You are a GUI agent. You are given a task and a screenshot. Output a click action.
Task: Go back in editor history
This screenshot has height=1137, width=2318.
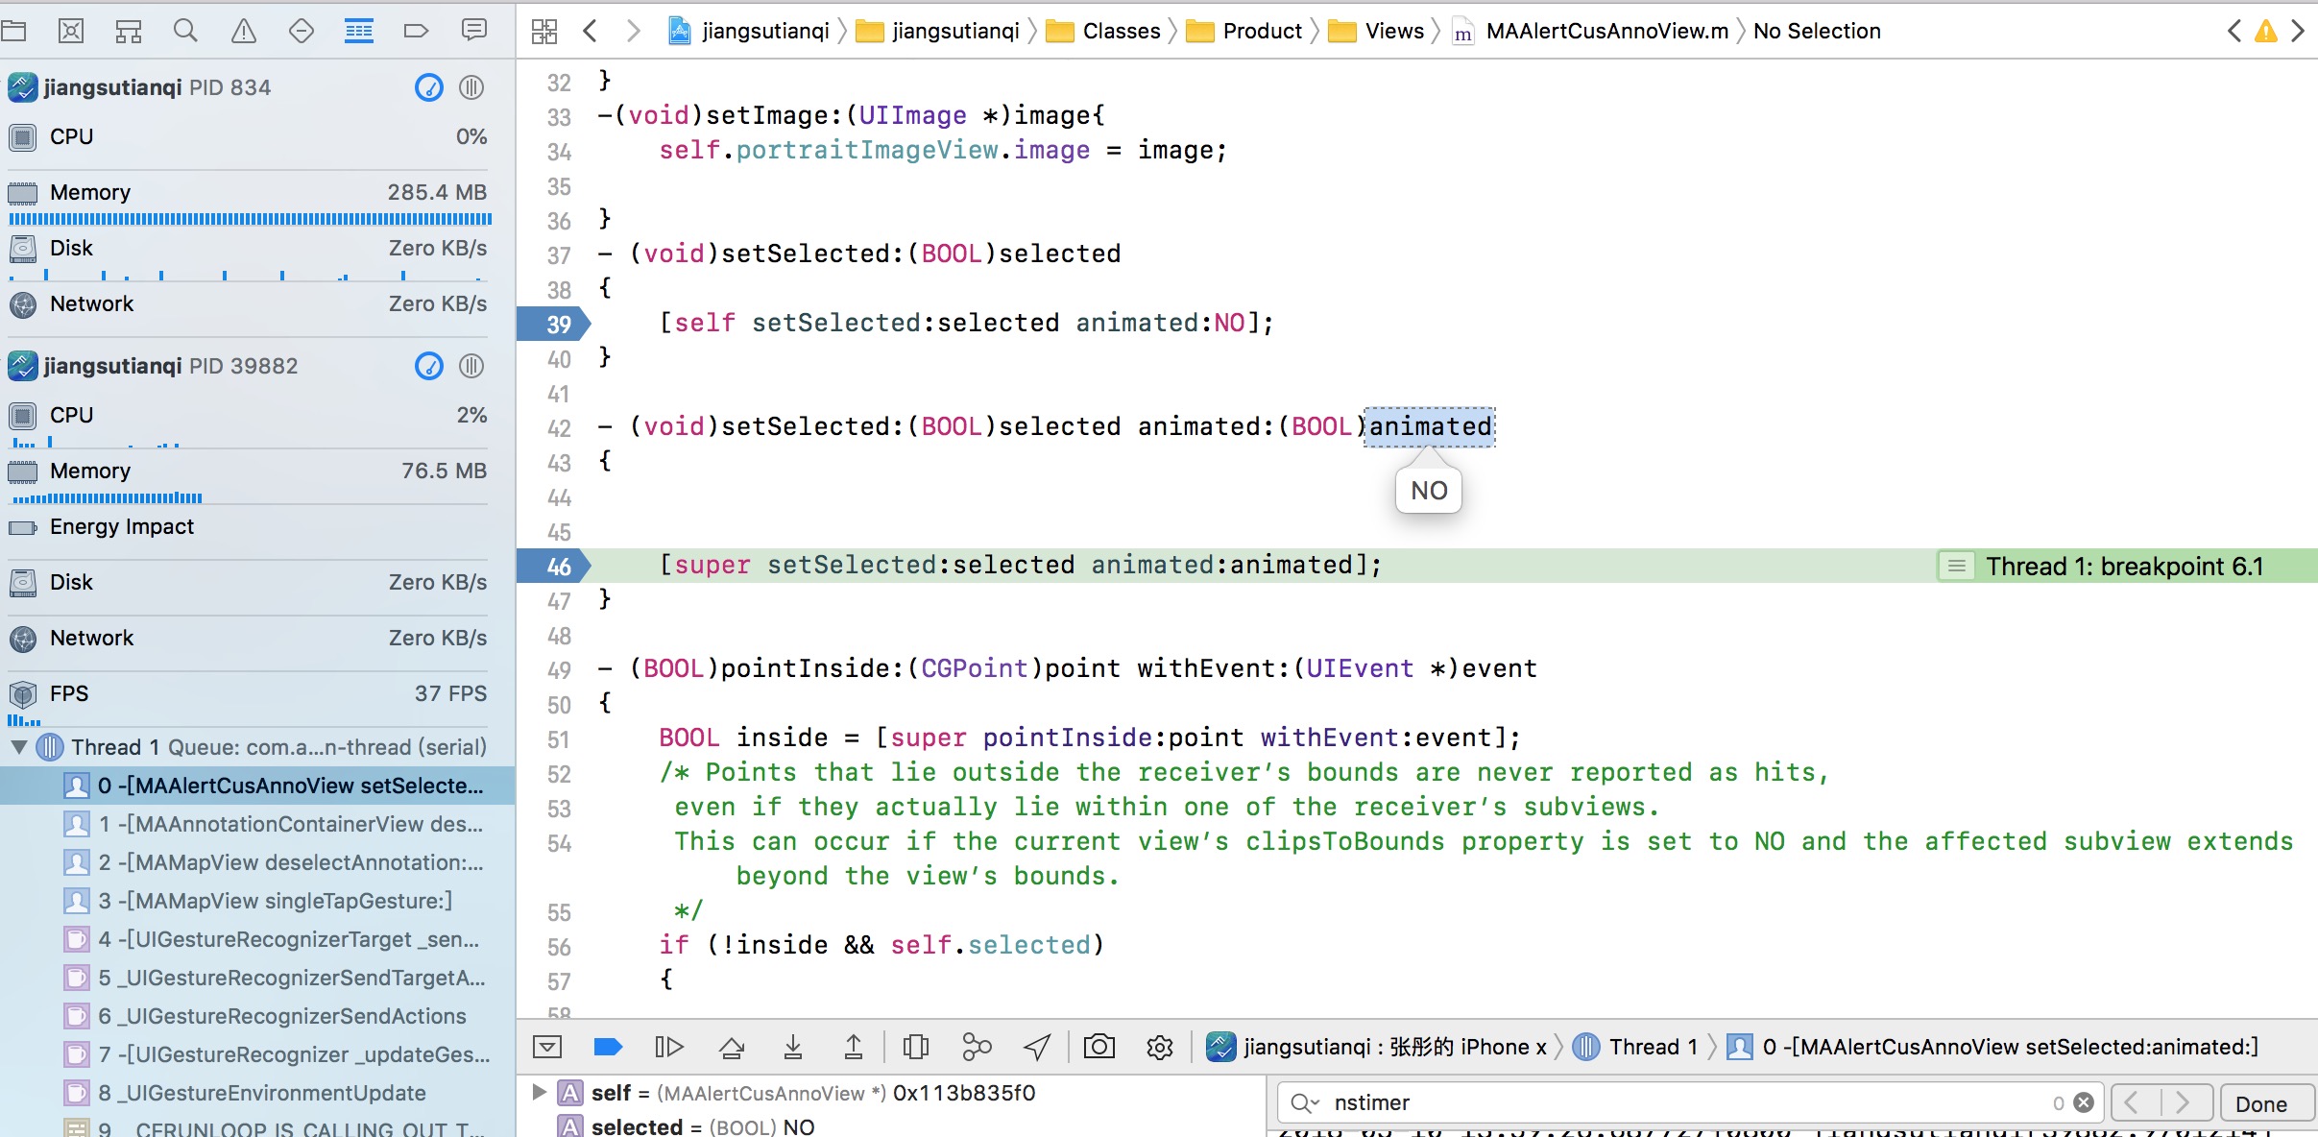click(x=591, y=31)
